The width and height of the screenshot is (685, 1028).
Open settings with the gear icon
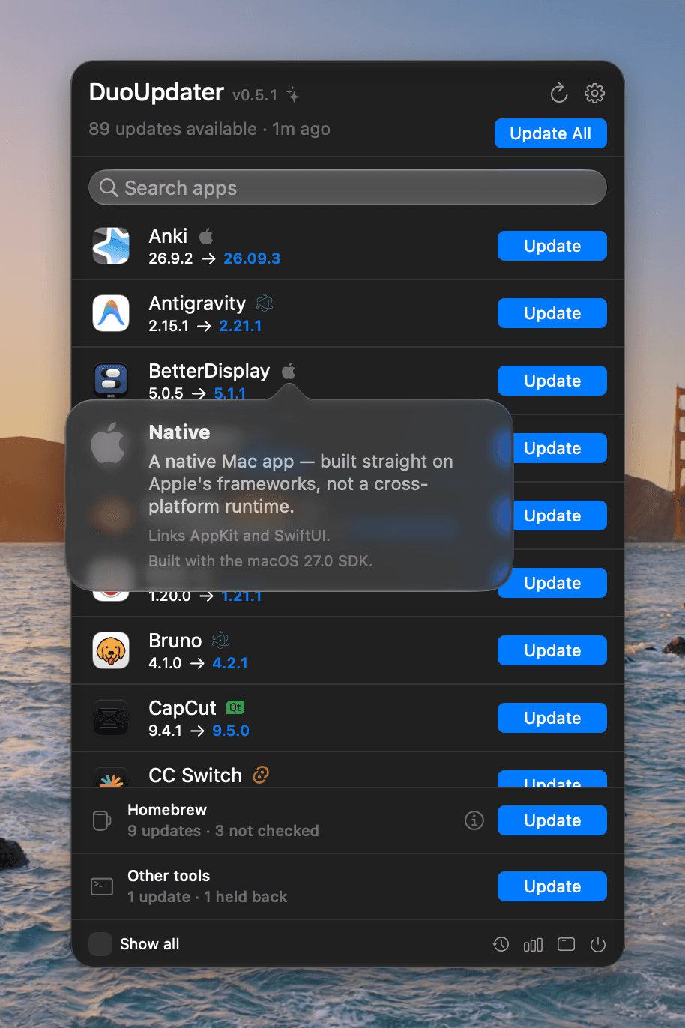pos(595,93)
